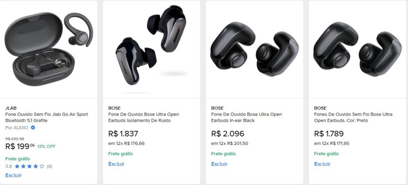The image size is (408, 185).
Task: Click the JLab star rating icons
Action: [x=29, y=166]
